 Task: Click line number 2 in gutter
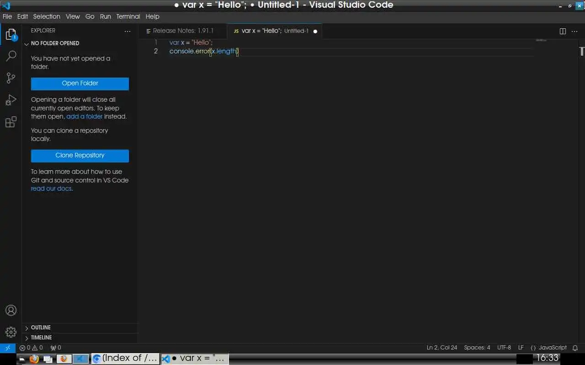156,51
